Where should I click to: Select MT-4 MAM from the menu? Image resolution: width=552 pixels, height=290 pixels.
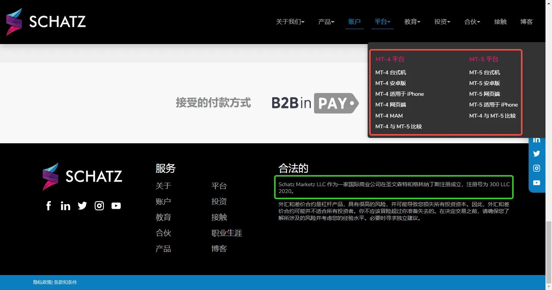point(389,116)
